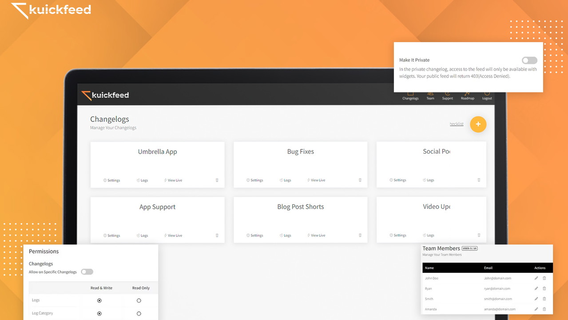Remove Ryan using the trash icon
The image size is (568, 320).
tap(544, 288)
